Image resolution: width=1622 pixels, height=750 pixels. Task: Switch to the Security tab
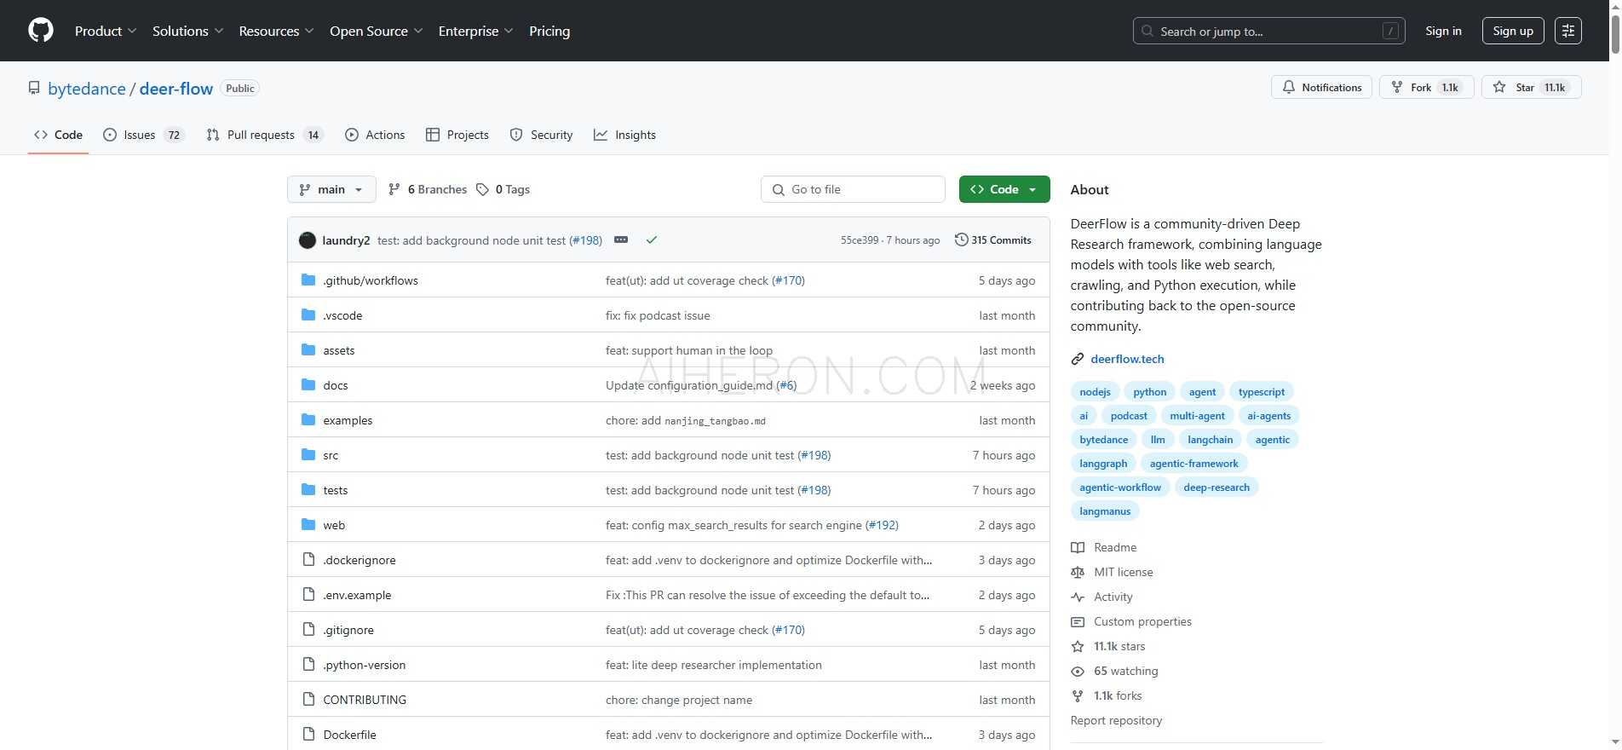pos(541,135)
